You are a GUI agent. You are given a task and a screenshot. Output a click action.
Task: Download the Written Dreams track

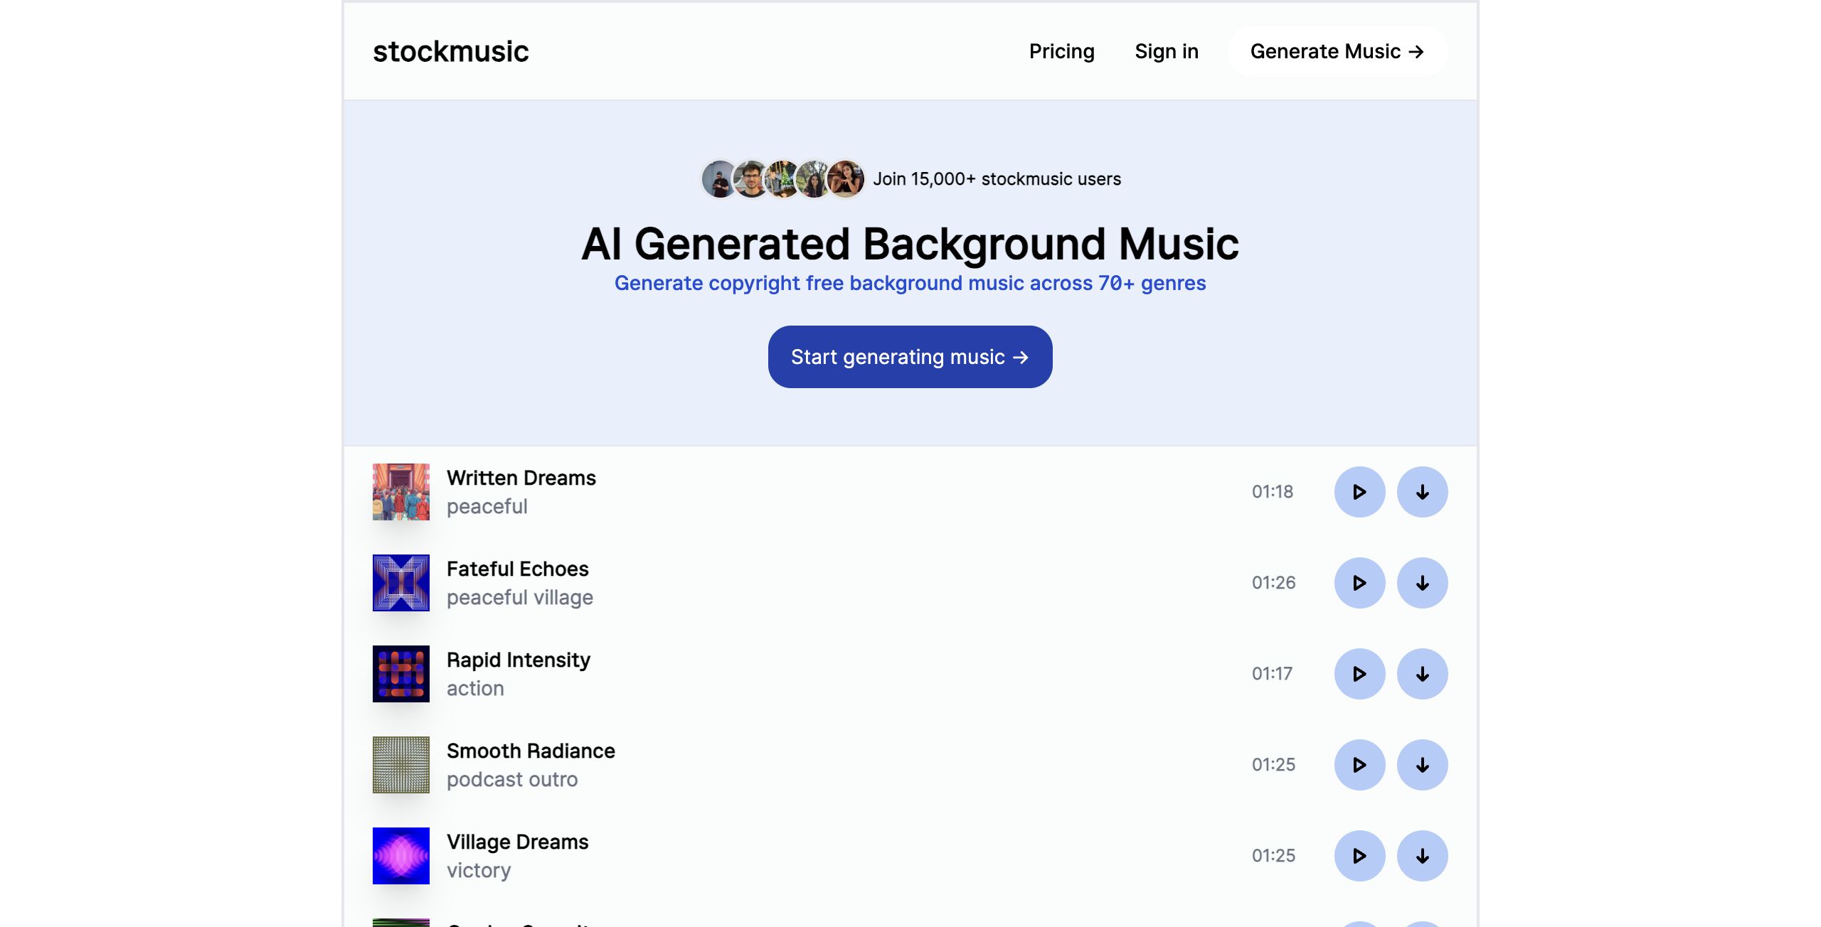pyautogui.click(x=1422, y=492)
